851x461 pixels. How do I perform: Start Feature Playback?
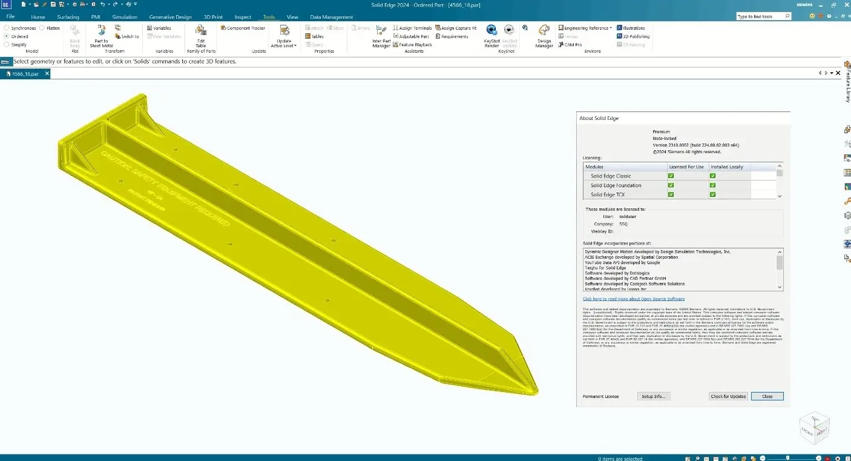coord(412,45)
